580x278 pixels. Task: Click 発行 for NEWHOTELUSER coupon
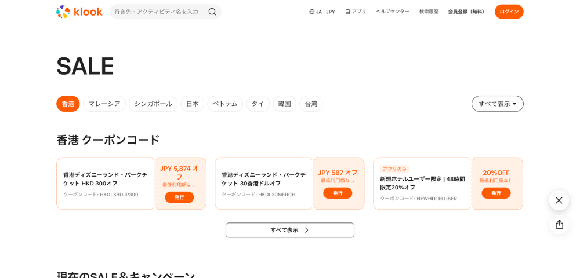(x=496, y=193)
